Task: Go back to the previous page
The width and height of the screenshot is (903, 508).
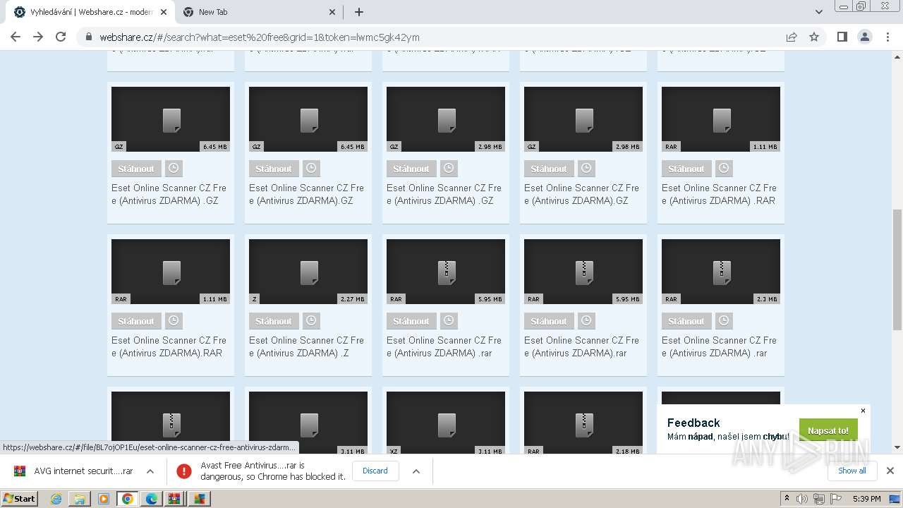Action: [x=16, y=37]
